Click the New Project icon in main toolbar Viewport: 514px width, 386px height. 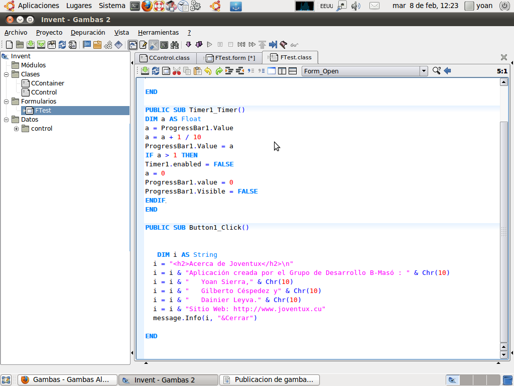pyautogui.click(x=9, y=45)
